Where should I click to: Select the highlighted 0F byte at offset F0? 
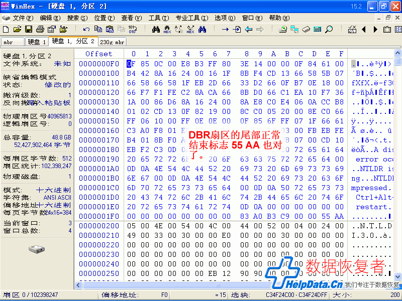point(131,64)
